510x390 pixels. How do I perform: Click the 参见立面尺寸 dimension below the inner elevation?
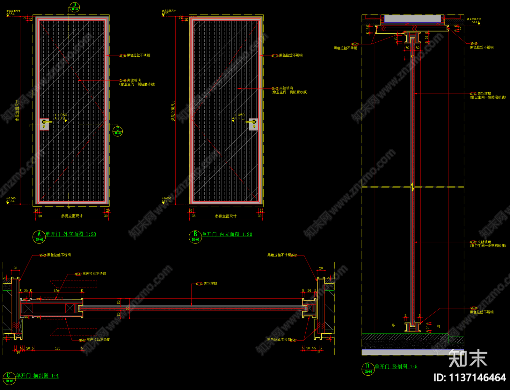[x=226, y=216]
